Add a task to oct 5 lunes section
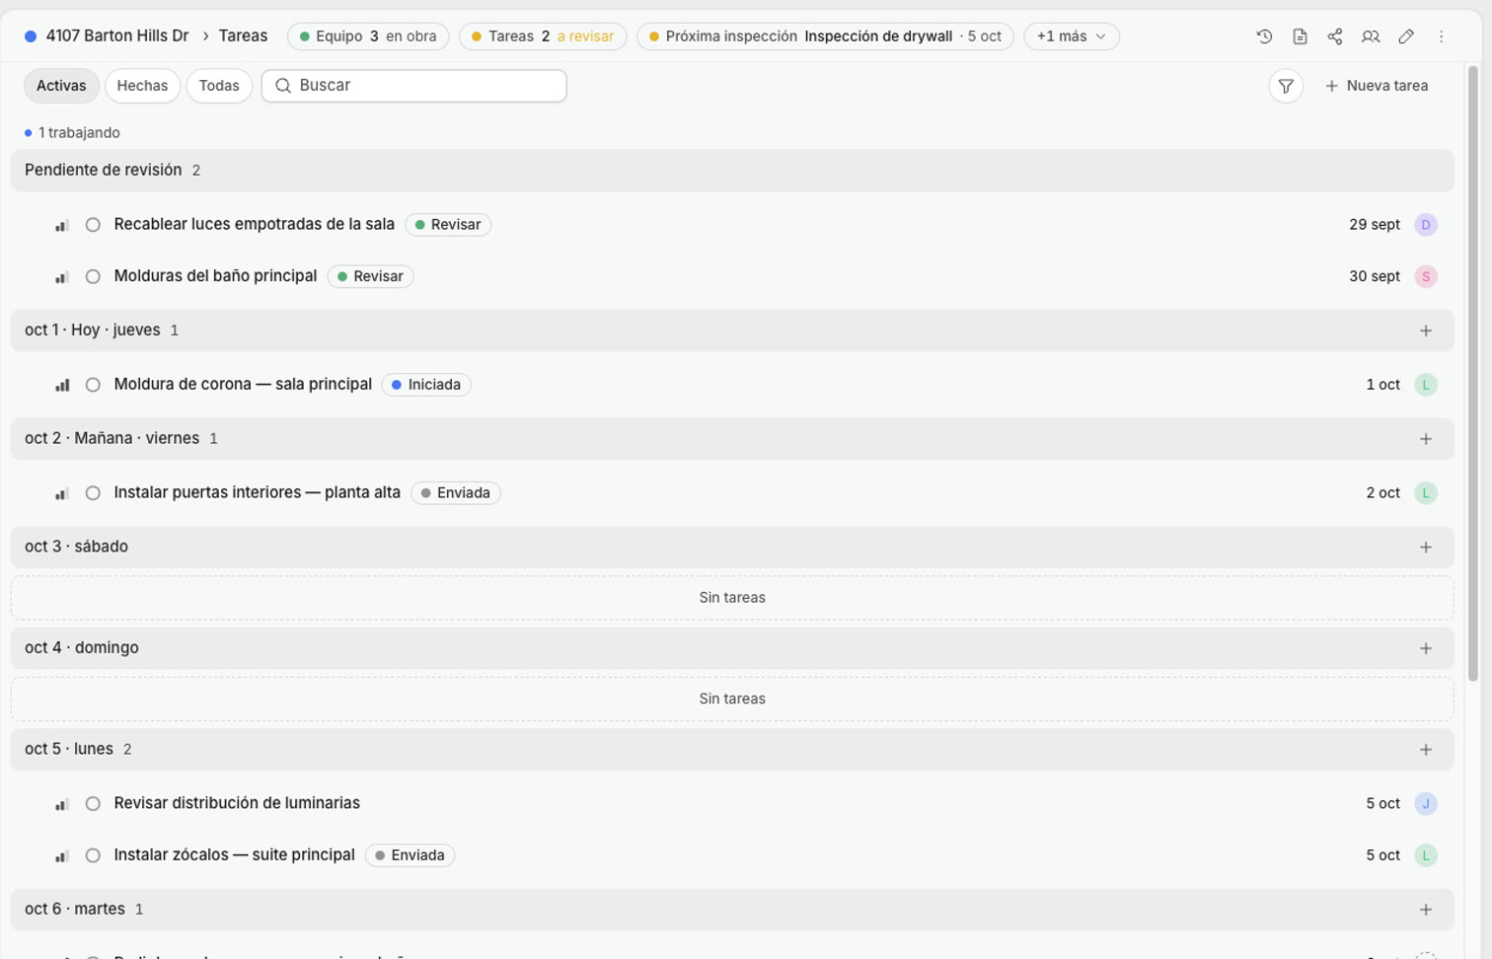Viewport: 1492px width, 959px height. click(x=1426, y=750)
